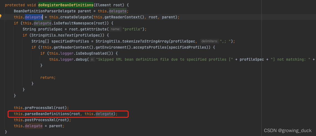Click the tokenizeToStringArray method call
Viewport: 316px width, 136px height.
(145, 41)
